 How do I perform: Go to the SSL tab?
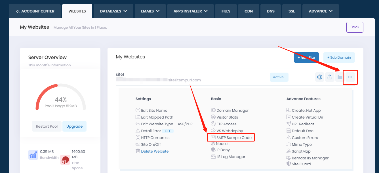pyautogui.click(x=292, y=11)
